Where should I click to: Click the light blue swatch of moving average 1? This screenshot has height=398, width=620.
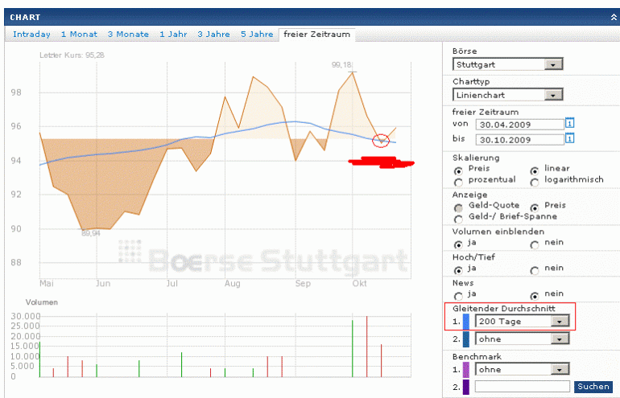coord(465,322)
